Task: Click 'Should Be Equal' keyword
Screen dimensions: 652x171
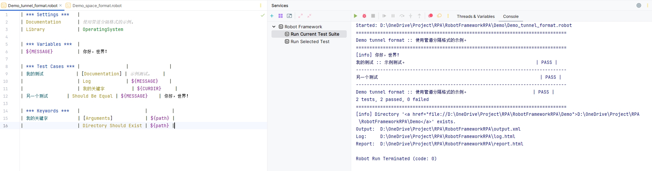Action: 93,96
